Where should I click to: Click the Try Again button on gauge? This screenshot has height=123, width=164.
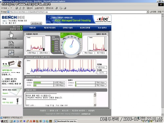(66, 34)
